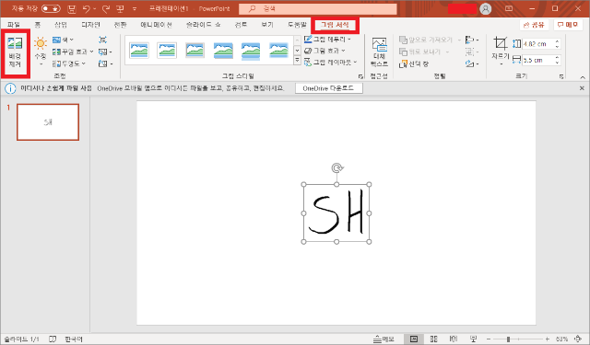This screenshot has height=345, width=590.
Task: Open the 그림 스타일 group dialog launcher
Action: coord(360,76)
